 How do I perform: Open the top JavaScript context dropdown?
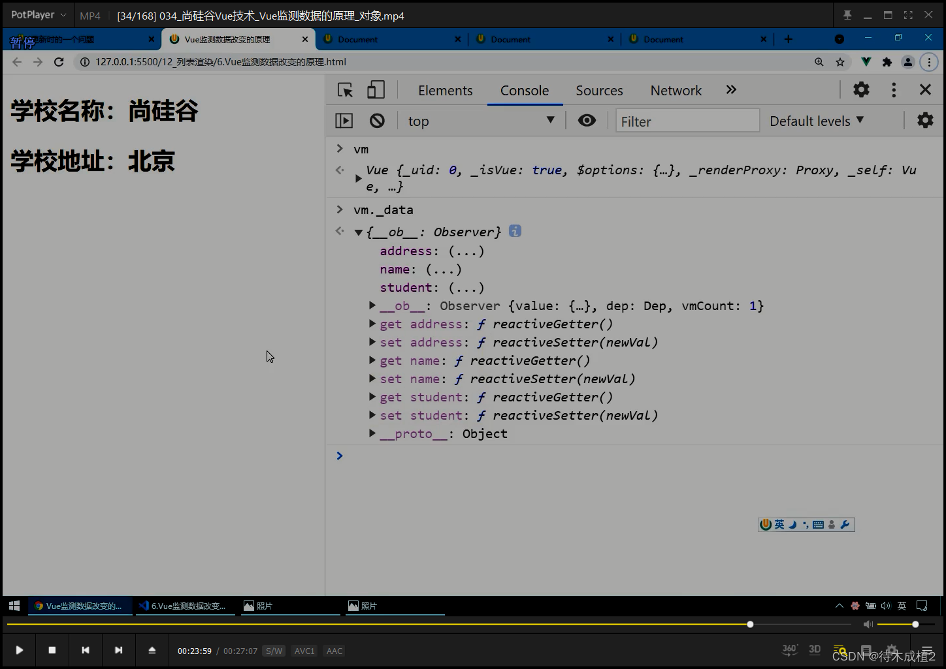(x=481, y=121)
